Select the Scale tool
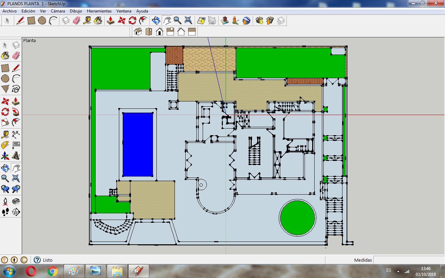This screenshot has width=445, height=278. click(5, 122)
